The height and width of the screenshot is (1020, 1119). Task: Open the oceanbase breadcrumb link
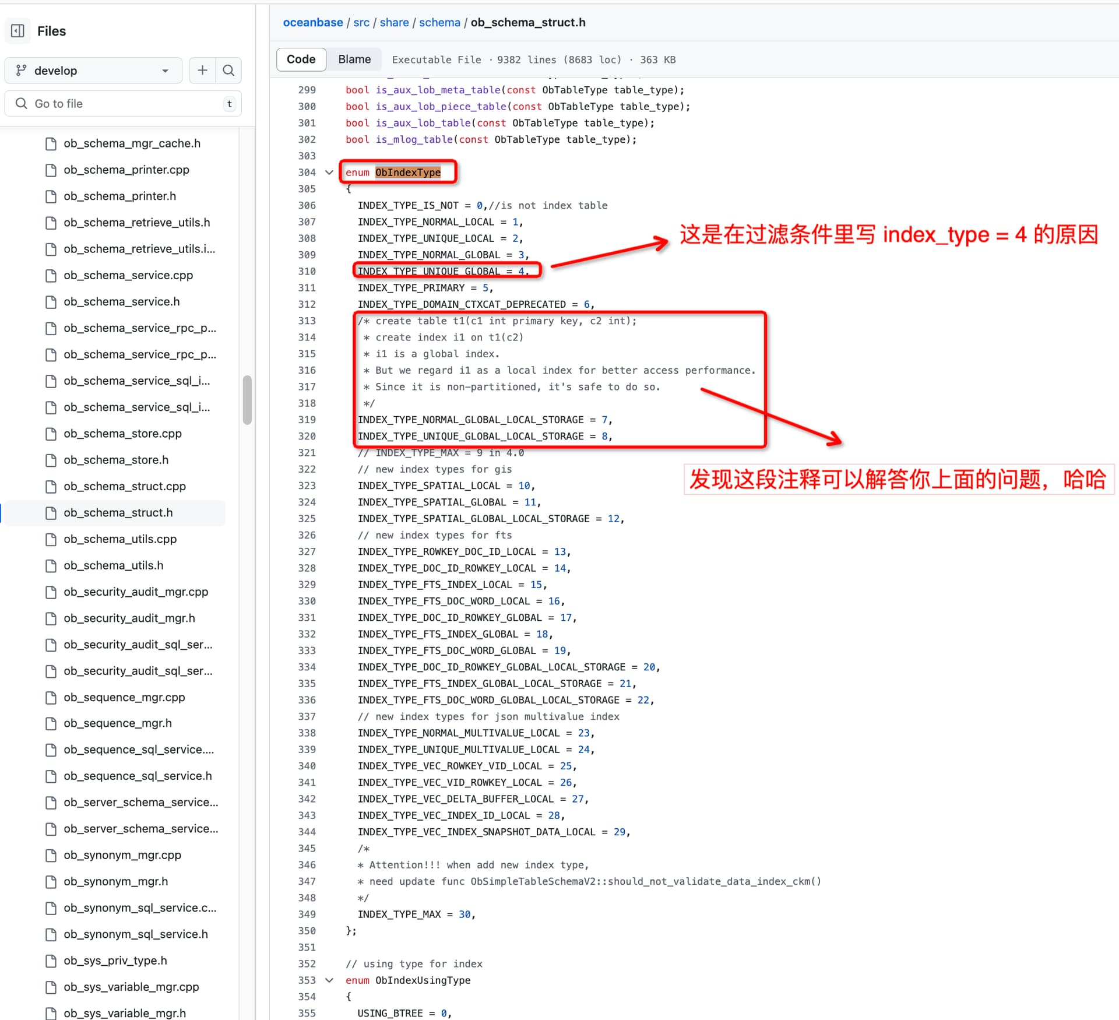tap(313, 22)
